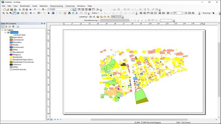This screenshot has height=124, width=221.
Task: Switch to Layout View at bottom
Action: [x=51, y=120]
